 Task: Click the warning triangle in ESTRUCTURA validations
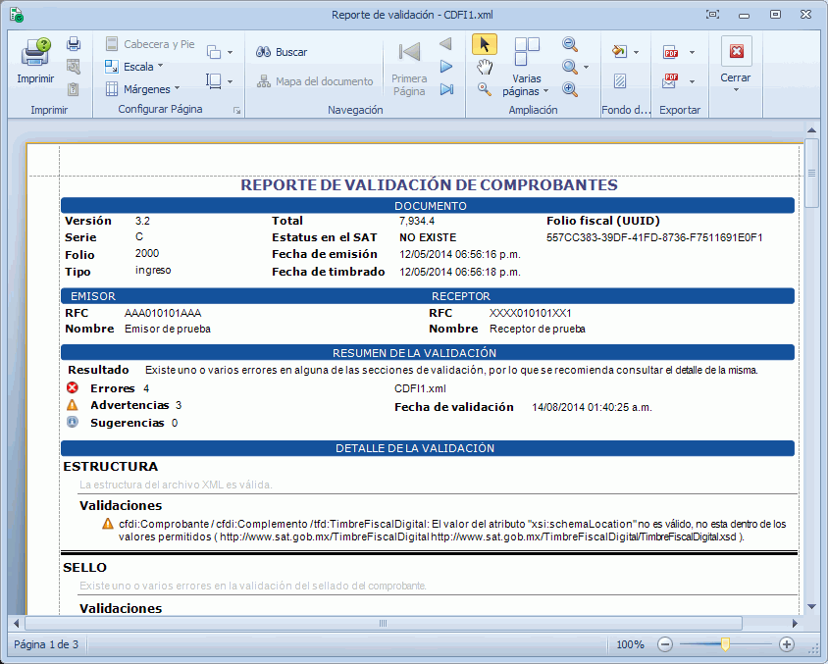pos(108,524)
